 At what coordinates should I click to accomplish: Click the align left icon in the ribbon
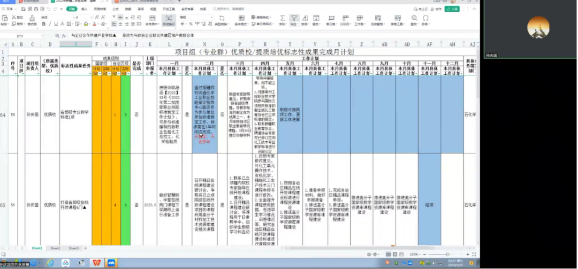[114, 24]
